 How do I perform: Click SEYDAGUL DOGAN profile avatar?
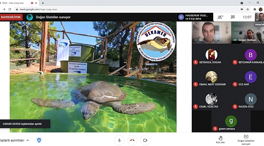[x=212, y=54]
